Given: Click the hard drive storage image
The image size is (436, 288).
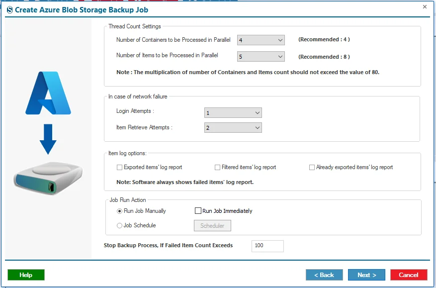Looking at the screenshot, I should [48, 179].
